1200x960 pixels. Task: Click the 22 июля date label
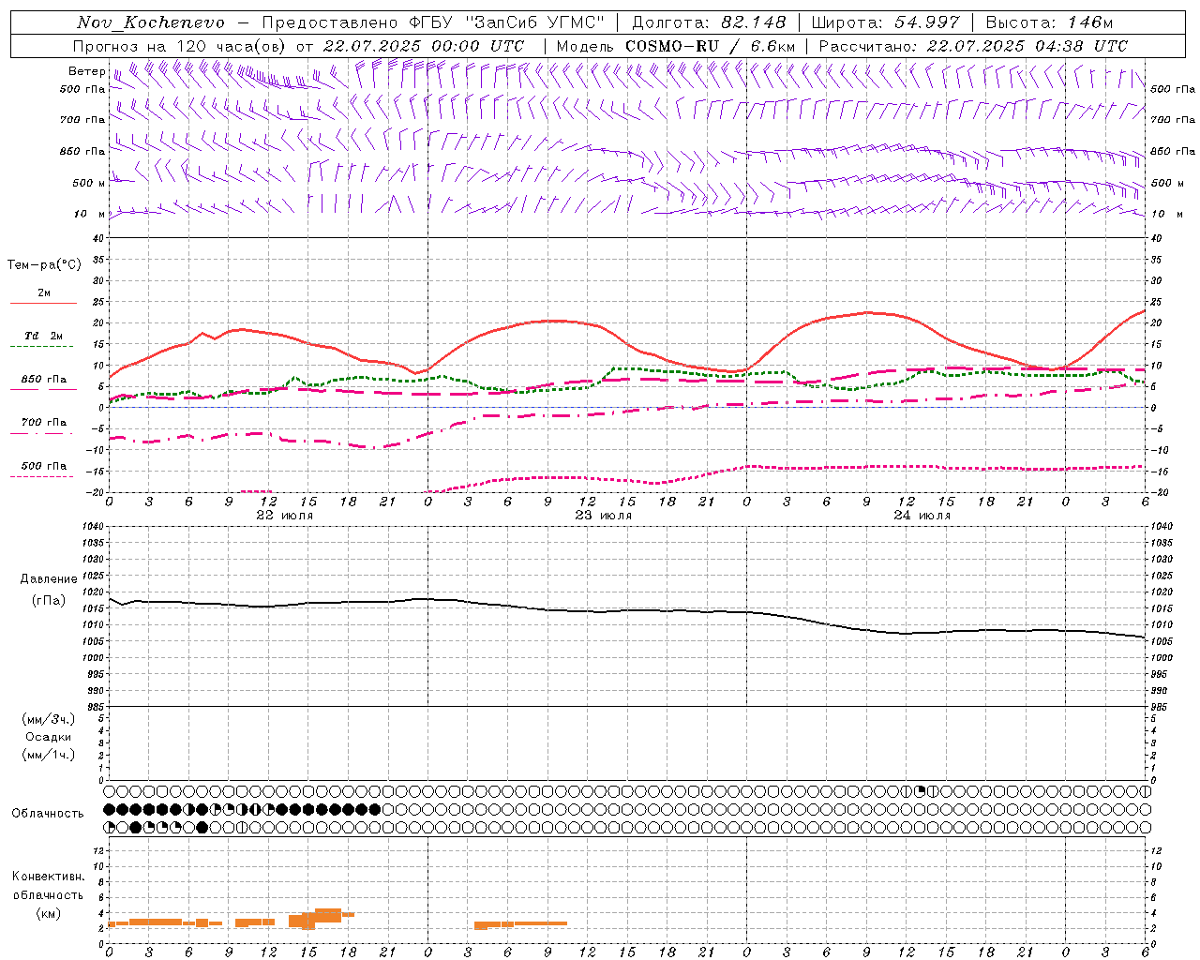285,516
